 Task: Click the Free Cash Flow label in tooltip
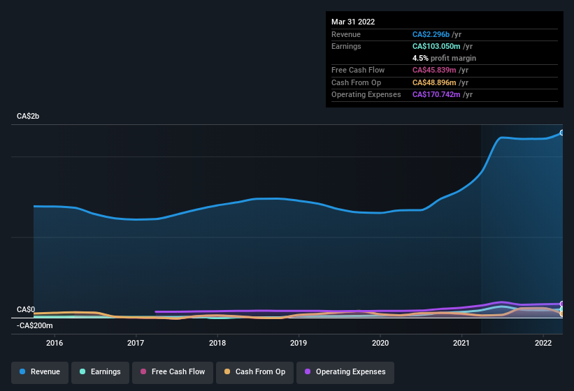click(358, 70)
